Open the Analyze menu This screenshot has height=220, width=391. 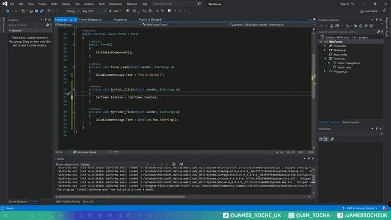pos(89,4)
